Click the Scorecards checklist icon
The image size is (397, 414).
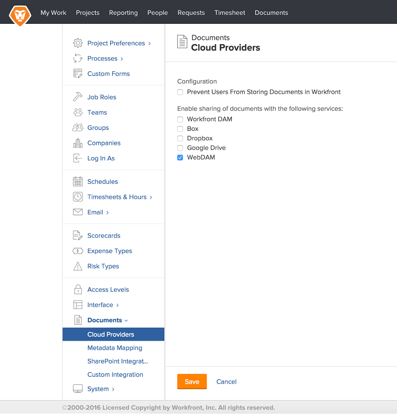pyautogui.click(x=78, y=235)
